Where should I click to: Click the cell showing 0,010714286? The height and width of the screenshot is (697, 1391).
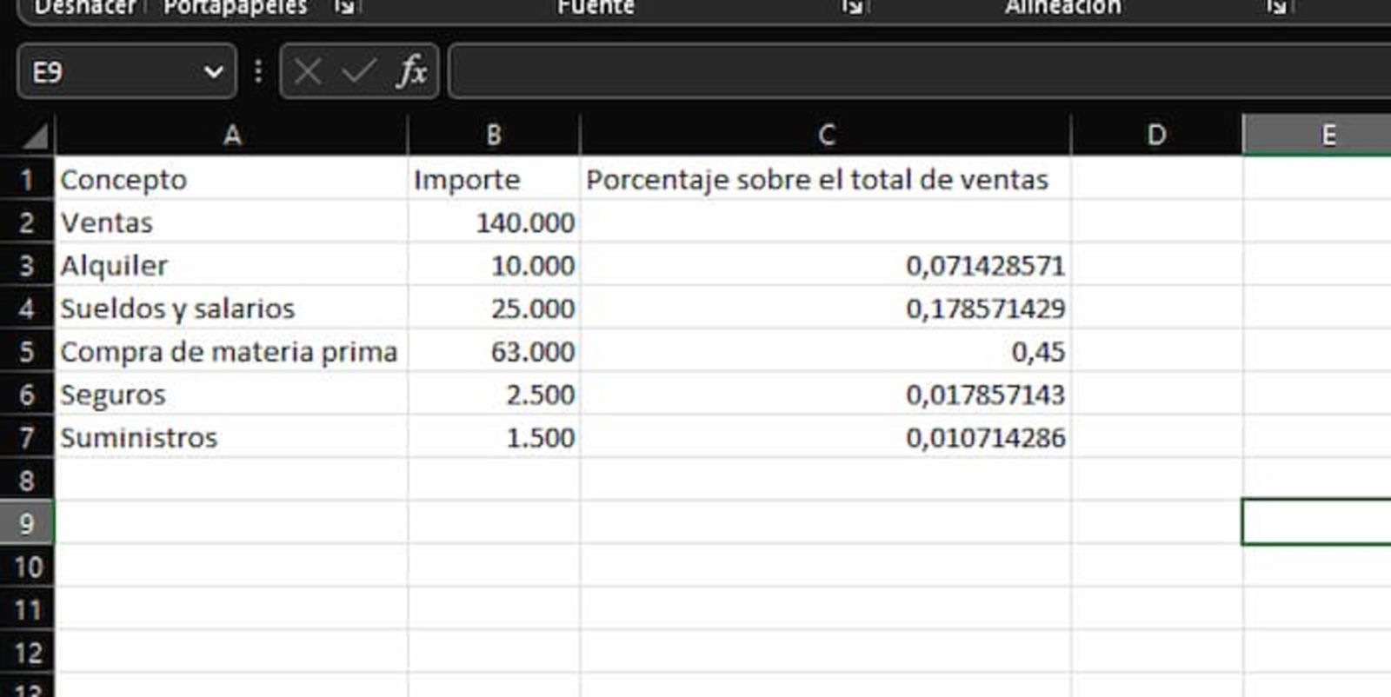tap(826, 437)
